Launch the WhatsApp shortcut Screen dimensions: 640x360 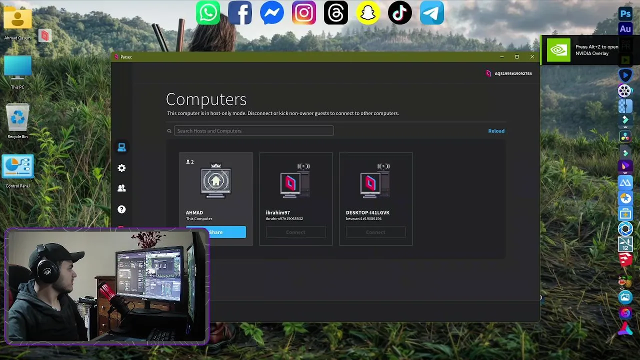click(208, 13)
